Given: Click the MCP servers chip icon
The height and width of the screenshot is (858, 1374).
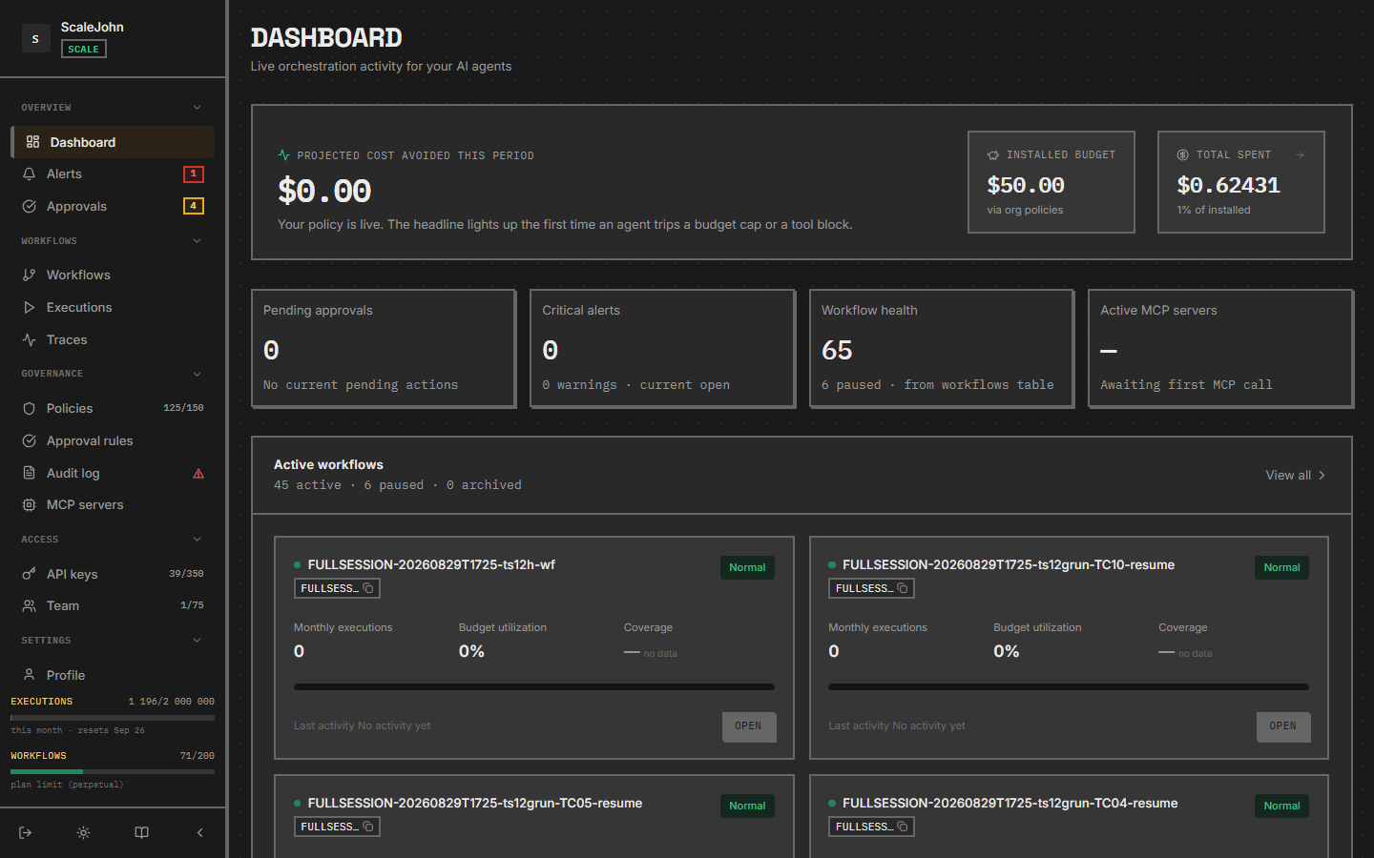Looking at the screenshot, I should click(30, 504).
